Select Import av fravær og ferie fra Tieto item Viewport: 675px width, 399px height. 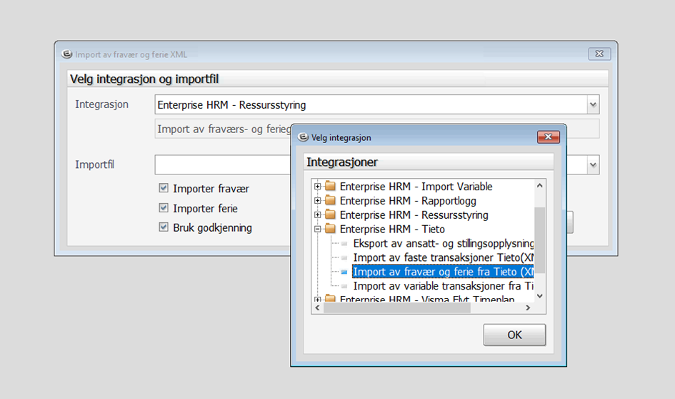point(443,272)
